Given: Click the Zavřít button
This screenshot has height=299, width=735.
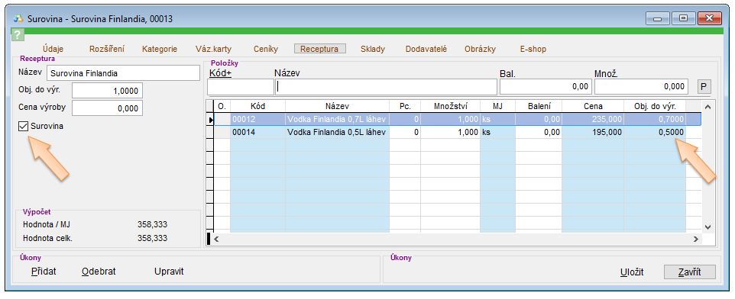Looking at the screenshot, I should pyautogui.click(x=689, y=272).
